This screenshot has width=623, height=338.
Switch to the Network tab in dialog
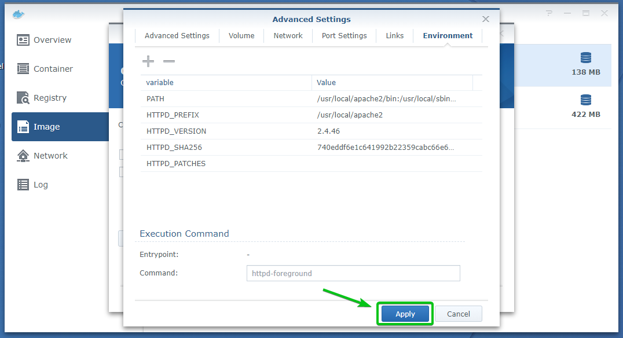coord(288,36)
